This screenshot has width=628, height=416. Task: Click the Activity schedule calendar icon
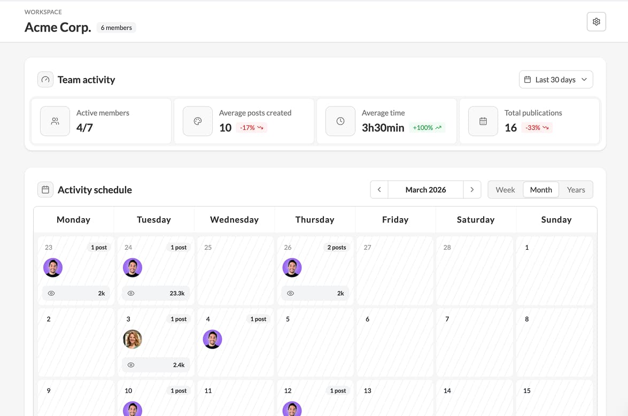[45, 190]
